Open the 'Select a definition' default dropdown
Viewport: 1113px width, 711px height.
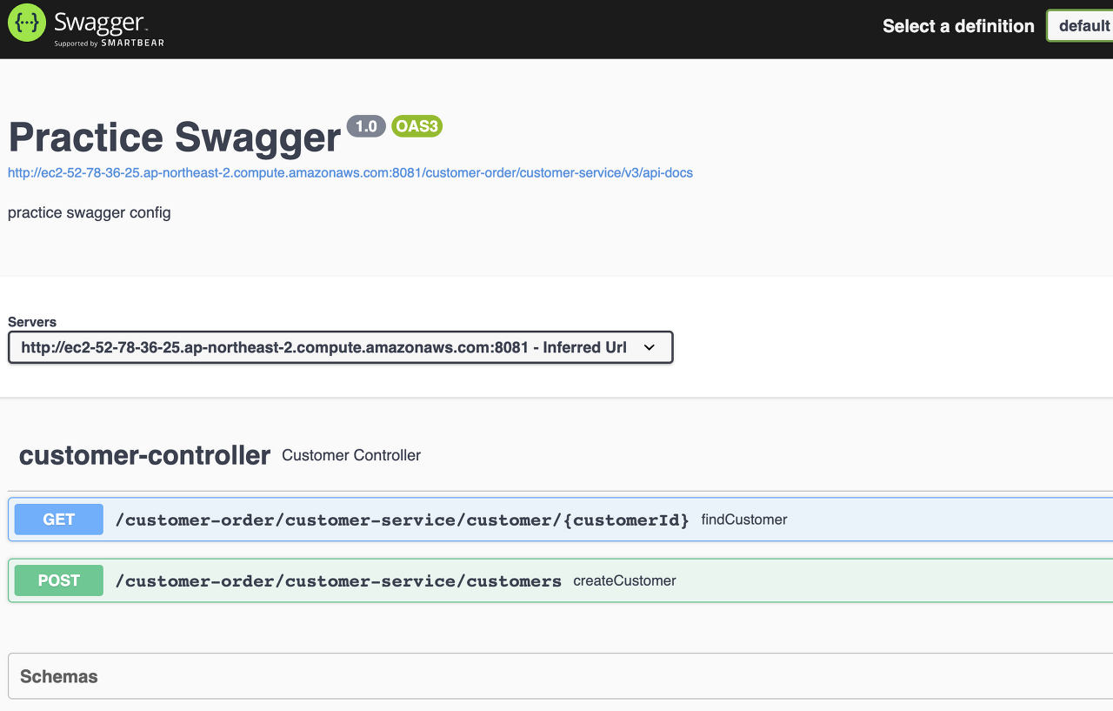(1080, 26)
